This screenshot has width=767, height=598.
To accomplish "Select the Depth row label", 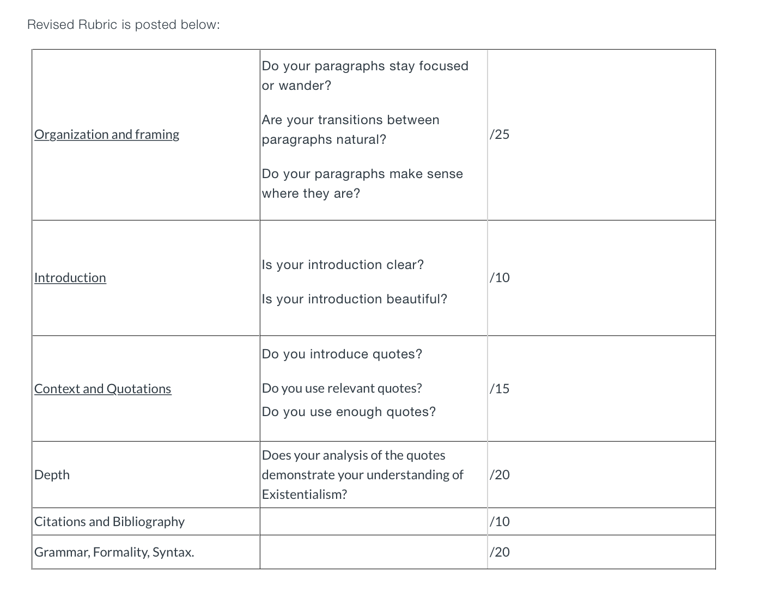I will [52, 475].
